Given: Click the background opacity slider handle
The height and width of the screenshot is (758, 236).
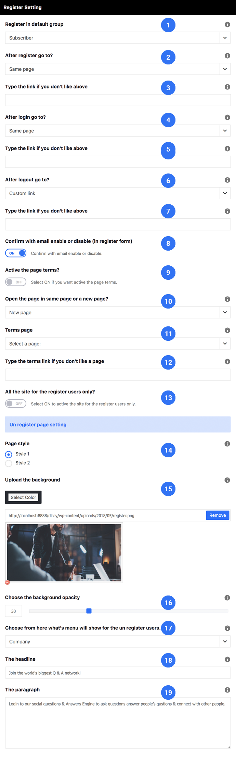Looking at the screenshot, I should point(89,611).
